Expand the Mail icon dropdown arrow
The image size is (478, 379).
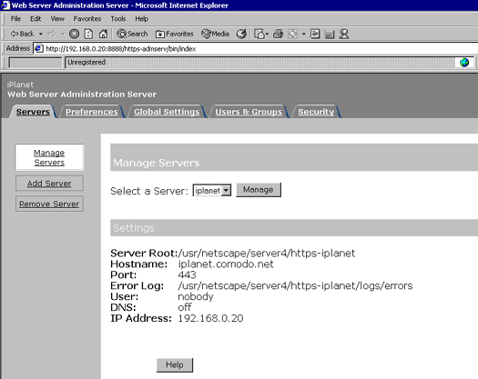tap(268, 34)
